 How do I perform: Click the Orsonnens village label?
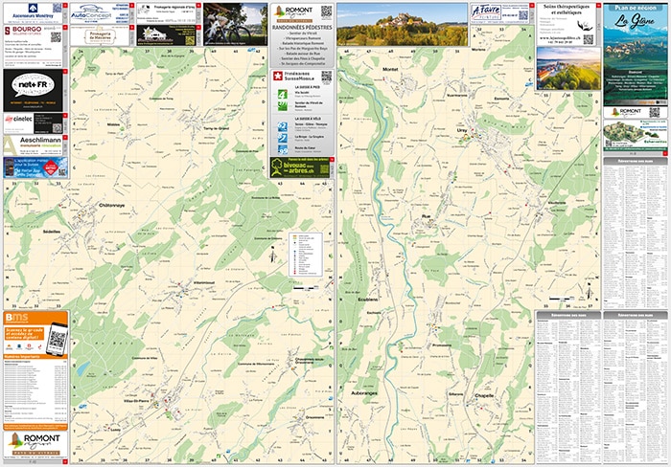pos(315,417)
